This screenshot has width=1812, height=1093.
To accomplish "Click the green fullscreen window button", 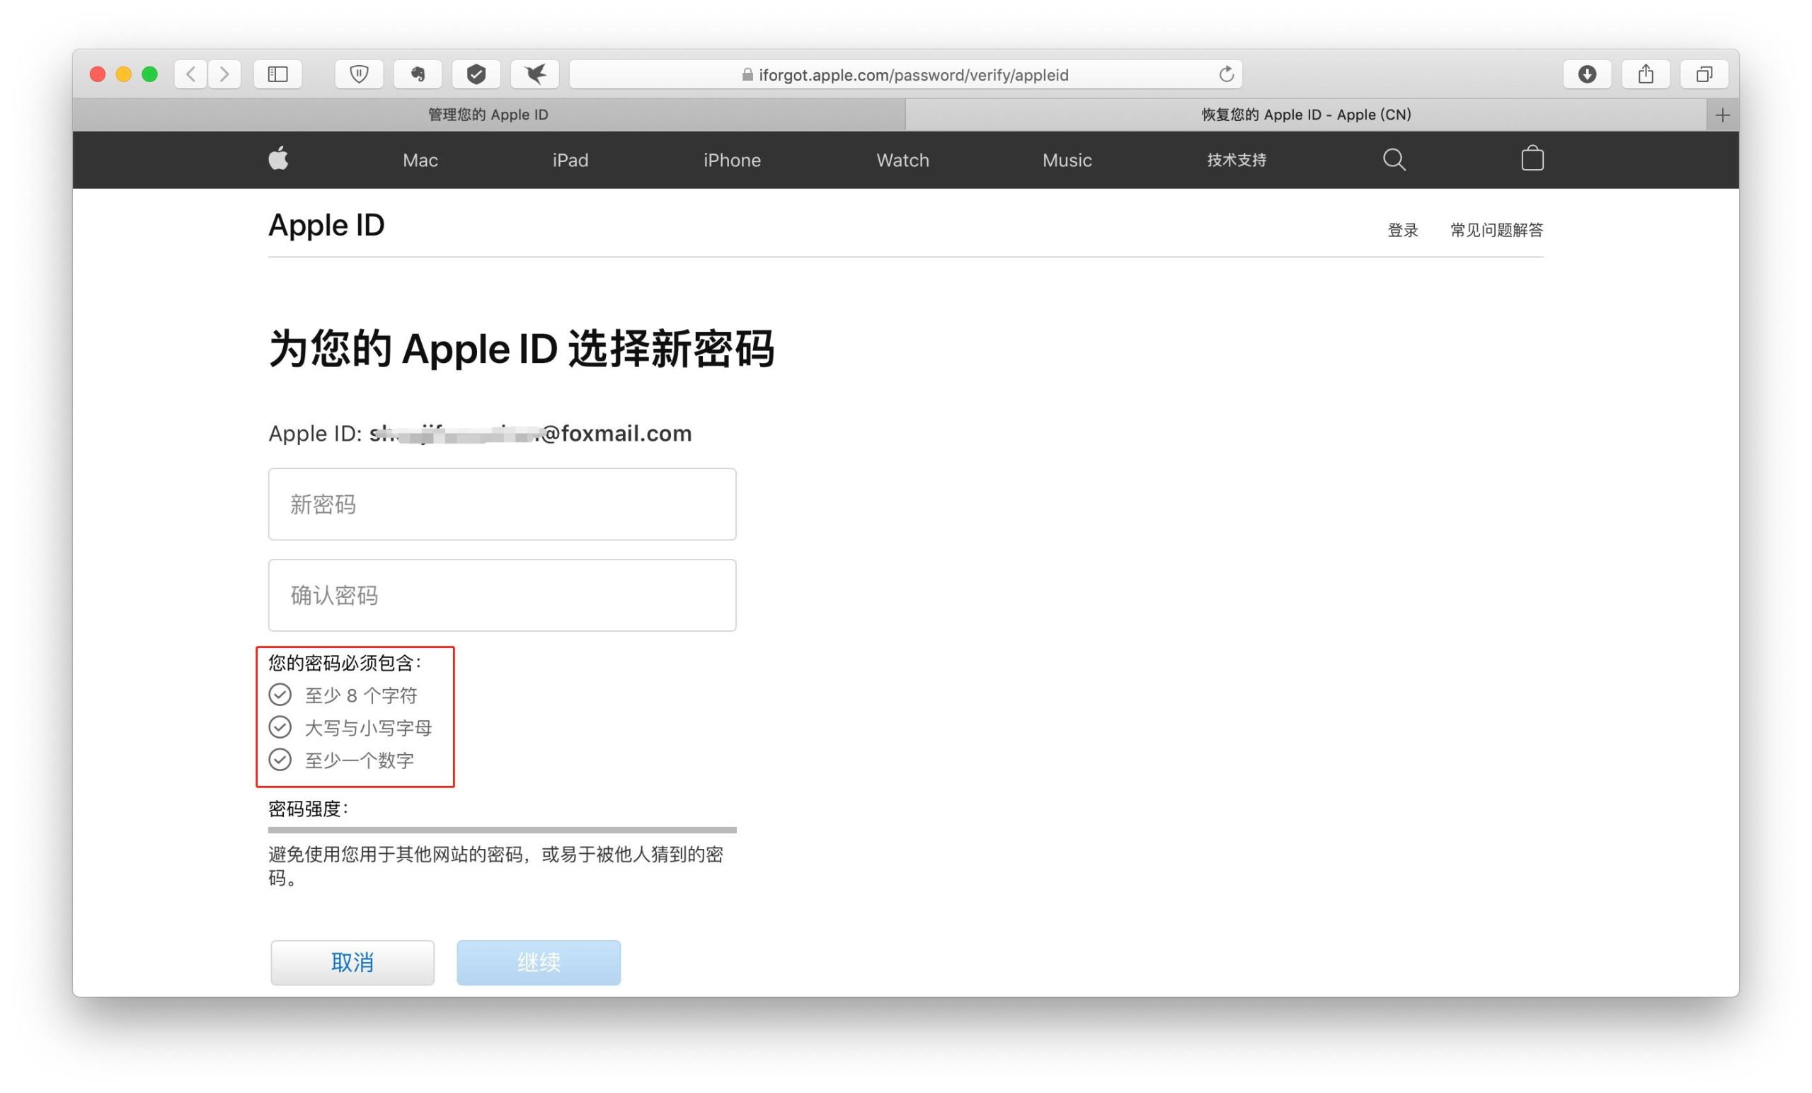I will [150, 74].
